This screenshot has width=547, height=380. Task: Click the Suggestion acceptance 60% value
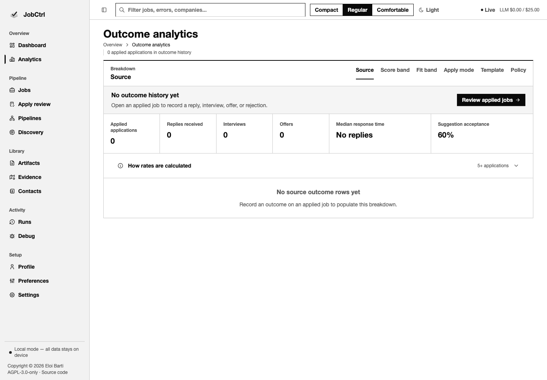(x=446, y=135)
